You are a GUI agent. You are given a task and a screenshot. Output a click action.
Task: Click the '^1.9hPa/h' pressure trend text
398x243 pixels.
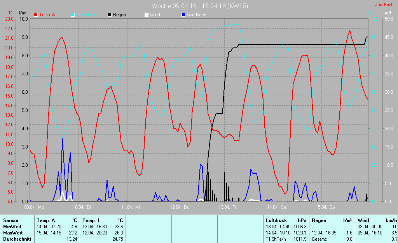click(276, 239)
